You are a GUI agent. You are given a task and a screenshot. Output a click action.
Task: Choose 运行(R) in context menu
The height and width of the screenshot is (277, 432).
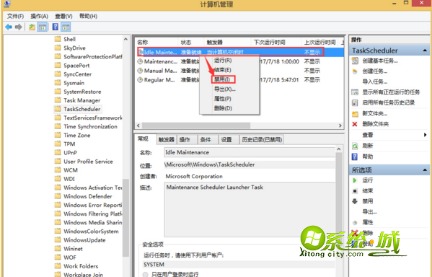point(229,61)
